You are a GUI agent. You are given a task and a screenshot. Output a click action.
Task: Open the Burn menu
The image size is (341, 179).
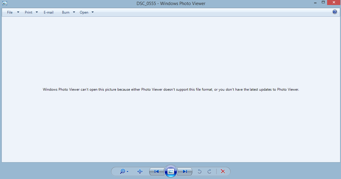66,12
